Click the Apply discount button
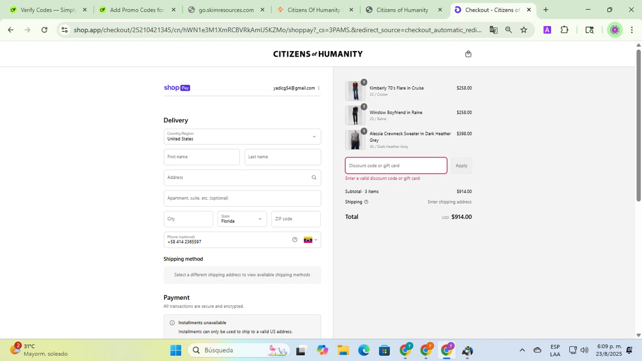This screenshot has width=642, height=361. click(461, 166)
